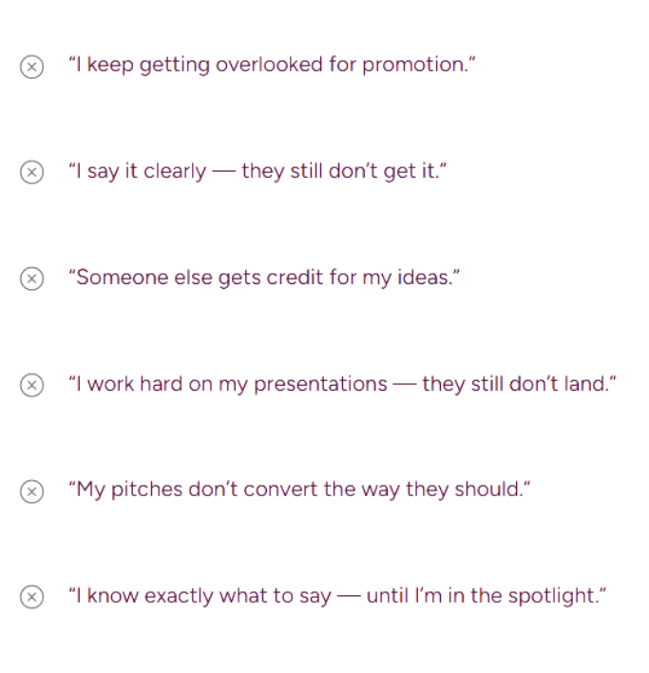
Task: Click the word 'clearly' in the second quote
Action: [x=175, y=172]
